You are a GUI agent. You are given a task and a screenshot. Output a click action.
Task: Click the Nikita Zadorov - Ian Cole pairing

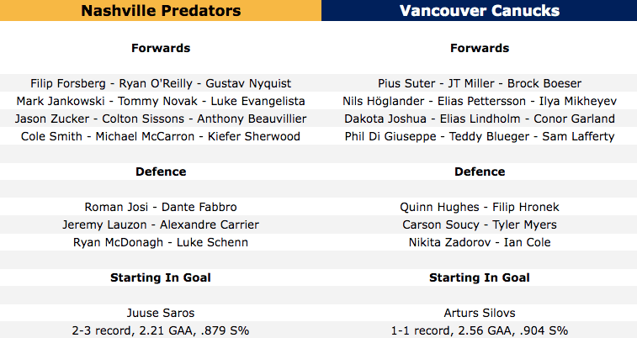[x=479, y=242]
